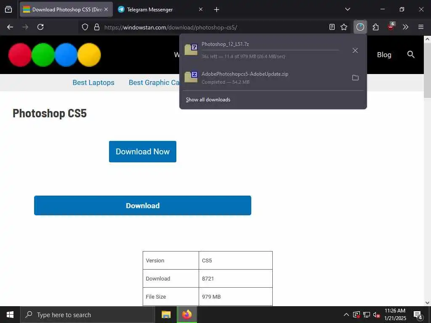Open File Explorer from taskbar

click(166, 315)
